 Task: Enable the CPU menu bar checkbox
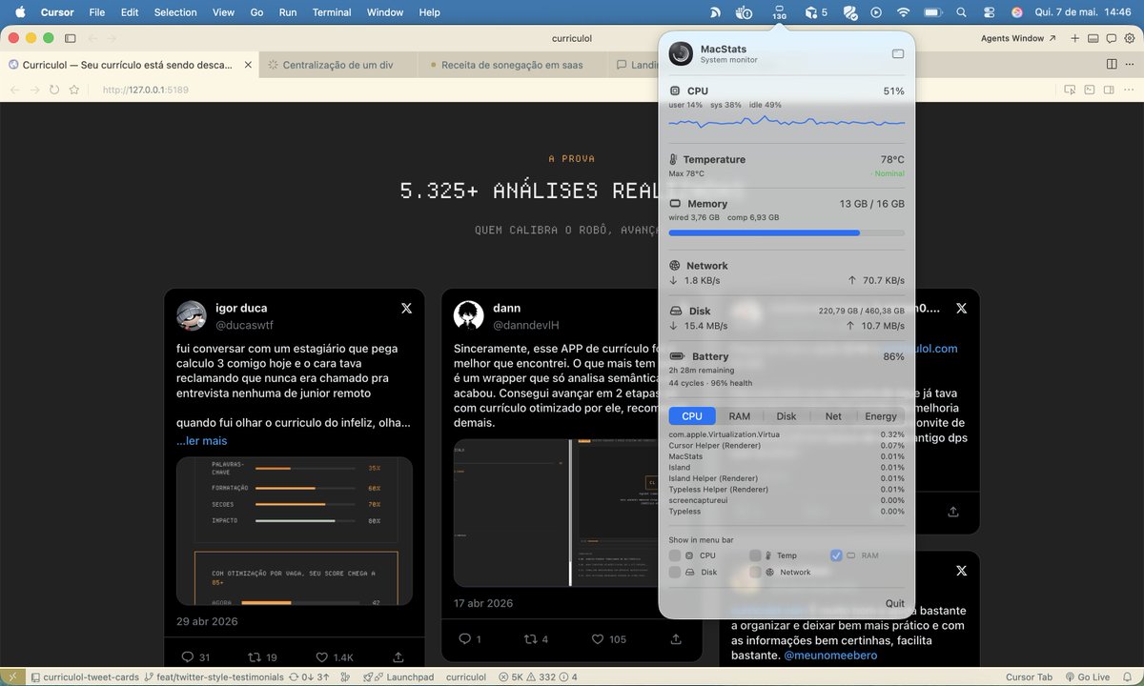675,555
